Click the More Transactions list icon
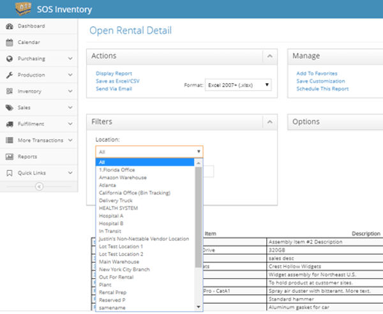The height and width of the screenshot is (314, 383). coord(10,140)
